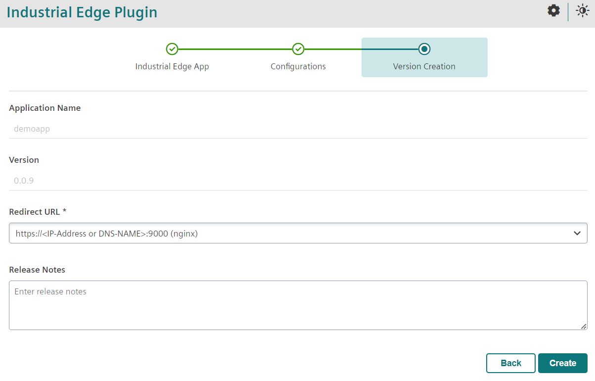Viewport: 595px width, 381px height.
Task: Click the Industrial Edge Plugin title
Action: 82,12
